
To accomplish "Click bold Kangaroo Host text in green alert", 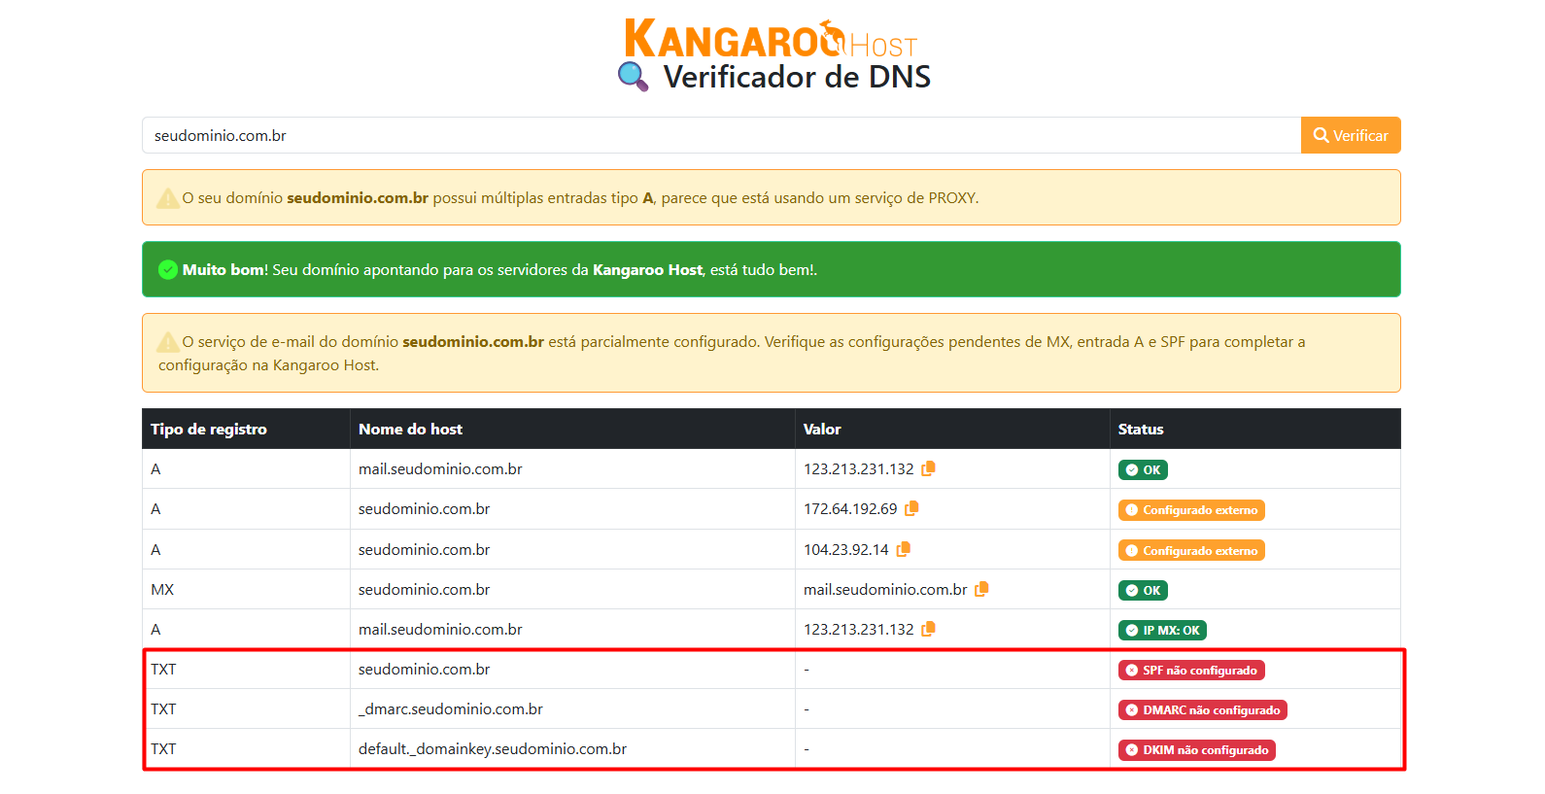I will coord(647,269).
